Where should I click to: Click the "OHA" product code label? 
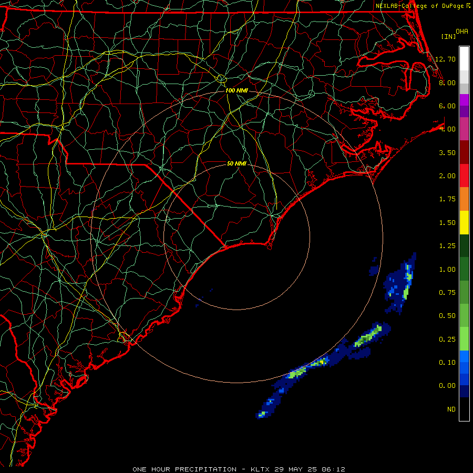[x=462, y=32]
